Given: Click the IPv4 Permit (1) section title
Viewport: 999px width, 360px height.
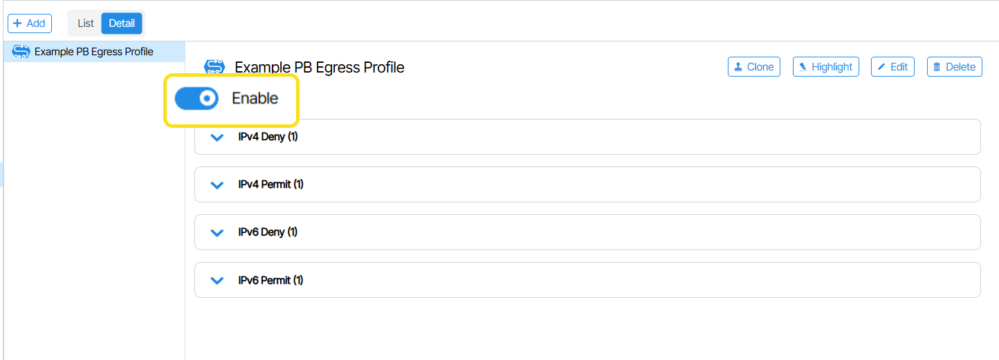Looking at the screenshot, I should [271, 184].
